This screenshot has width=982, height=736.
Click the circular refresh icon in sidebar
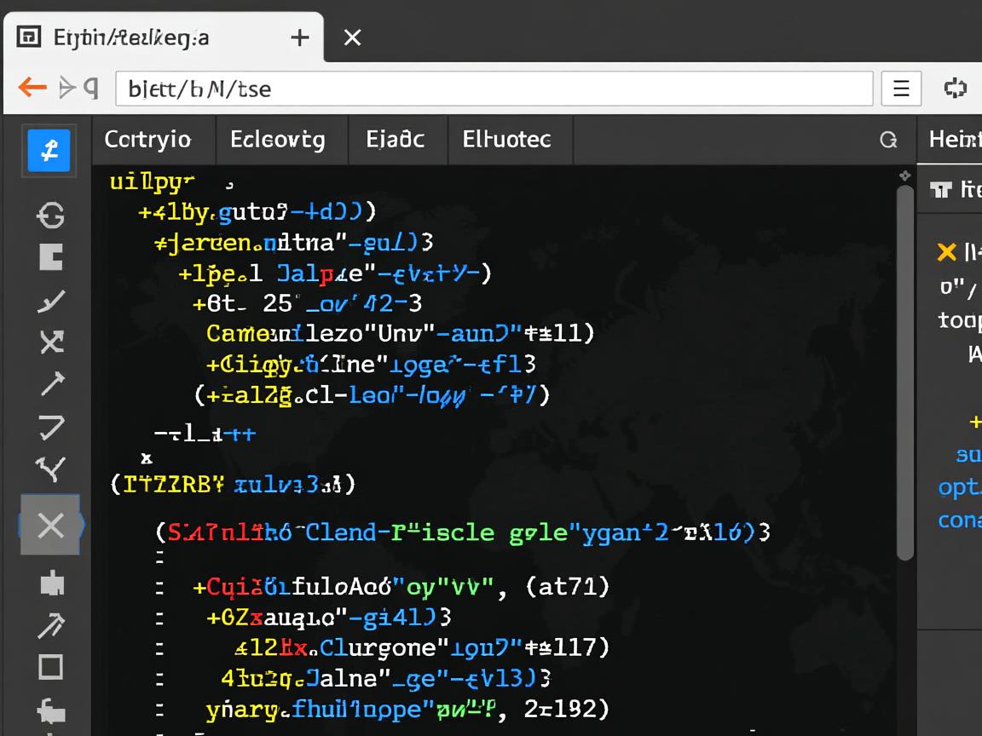pyautogui.click(x=51, y=216)
